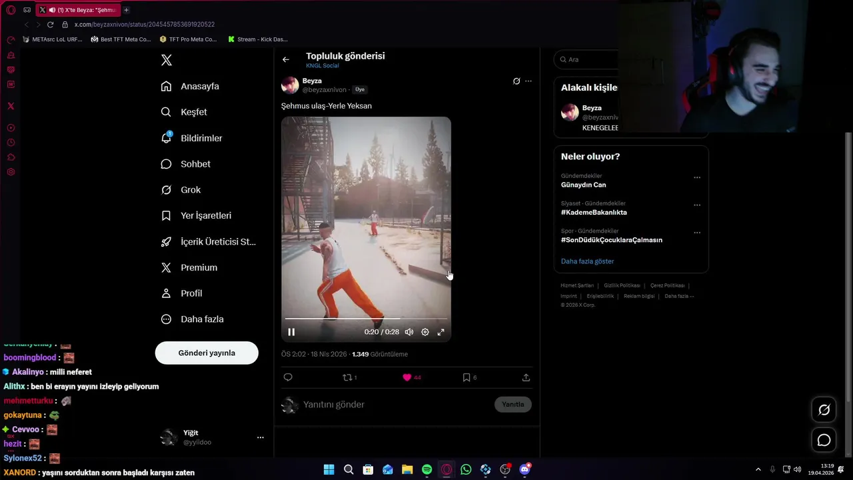Open the KNGL Social community link
Image resolution: width=853 pixels, height=480 pixels.
pos(323,65)
